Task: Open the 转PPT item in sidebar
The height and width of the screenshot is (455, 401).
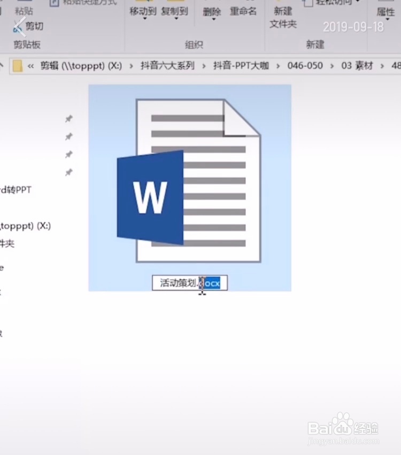Action: click(x=16, y=190)
